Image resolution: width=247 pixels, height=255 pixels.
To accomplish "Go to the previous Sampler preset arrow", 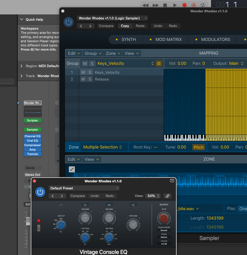I will [81, 26].
